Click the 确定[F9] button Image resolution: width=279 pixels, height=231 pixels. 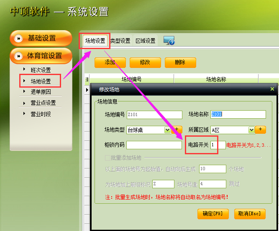coord(213,213)
